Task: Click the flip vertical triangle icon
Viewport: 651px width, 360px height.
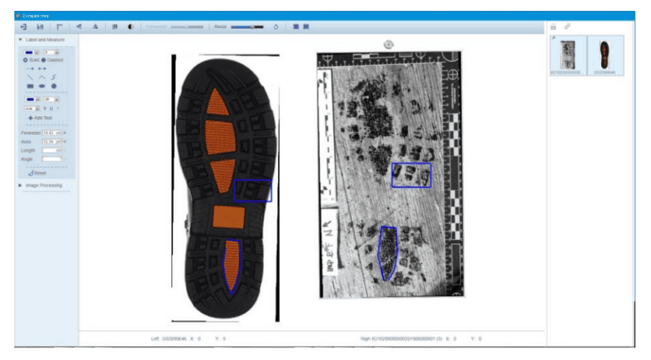Action: tap(95, 26)
